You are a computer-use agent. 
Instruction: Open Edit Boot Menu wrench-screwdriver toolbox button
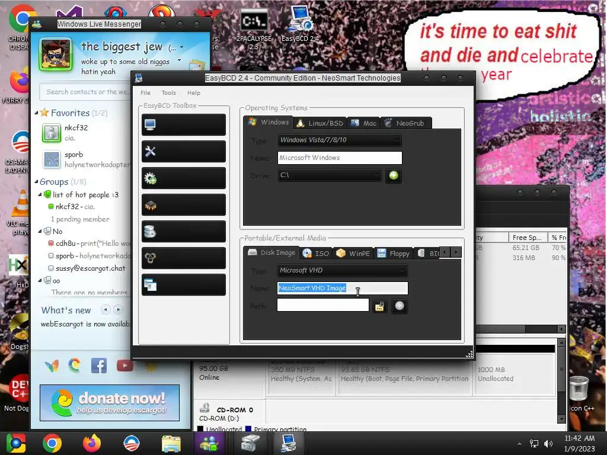(184, 151)
